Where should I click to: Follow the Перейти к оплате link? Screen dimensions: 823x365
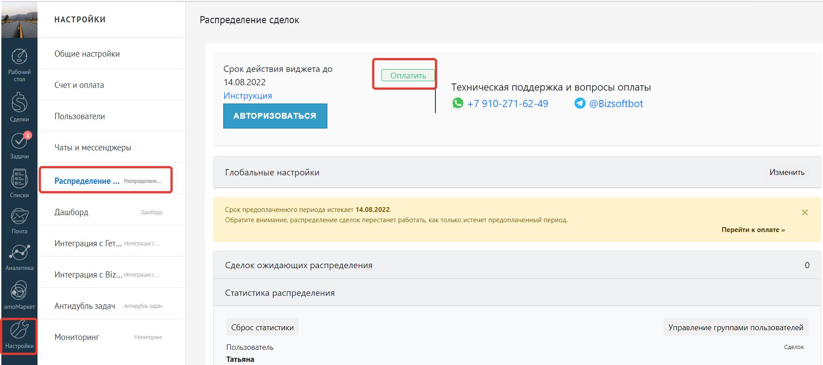tap(753, 230)
